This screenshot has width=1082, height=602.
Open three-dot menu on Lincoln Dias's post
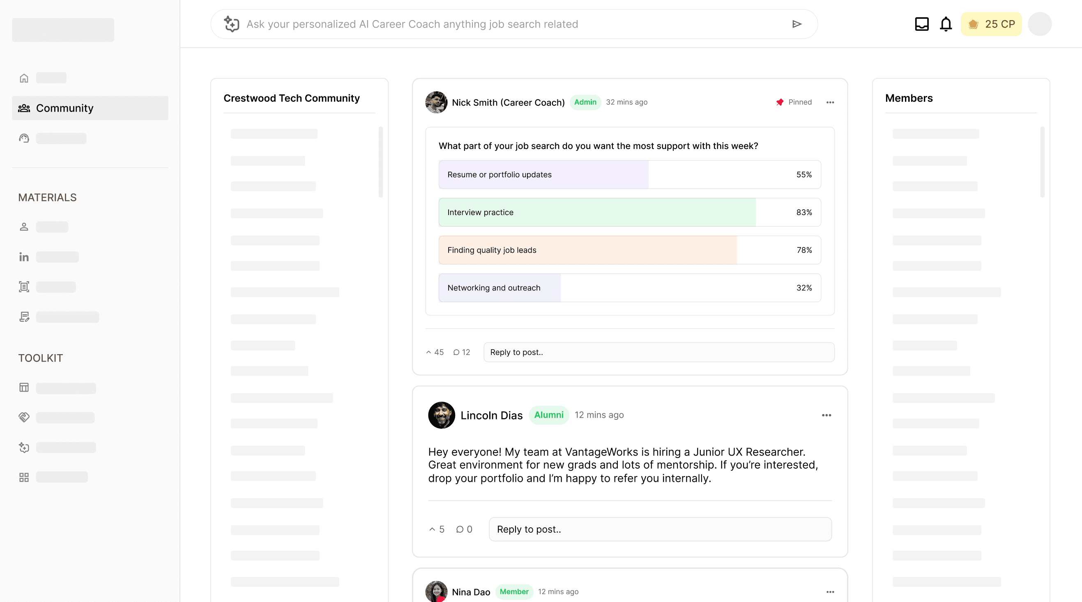tap(826, 415)
